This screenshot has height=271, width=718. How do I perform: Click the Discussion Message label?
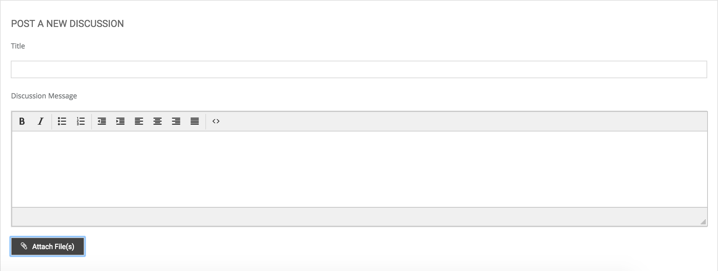[x=44, y=96]
